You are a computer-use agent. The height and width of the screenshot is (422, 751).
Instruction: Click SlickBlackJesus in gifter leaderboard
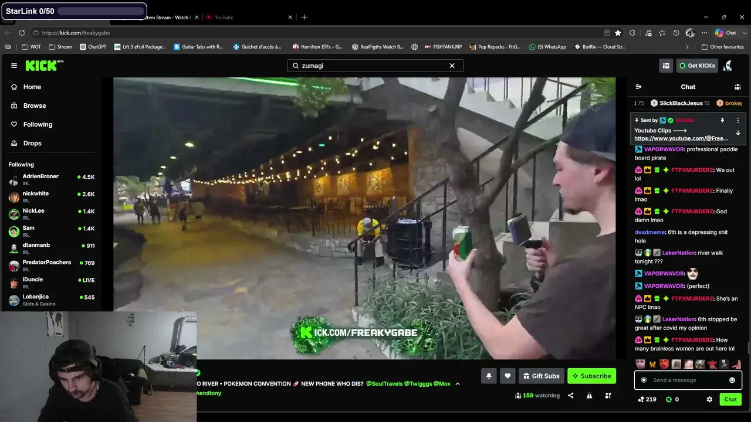681,103
